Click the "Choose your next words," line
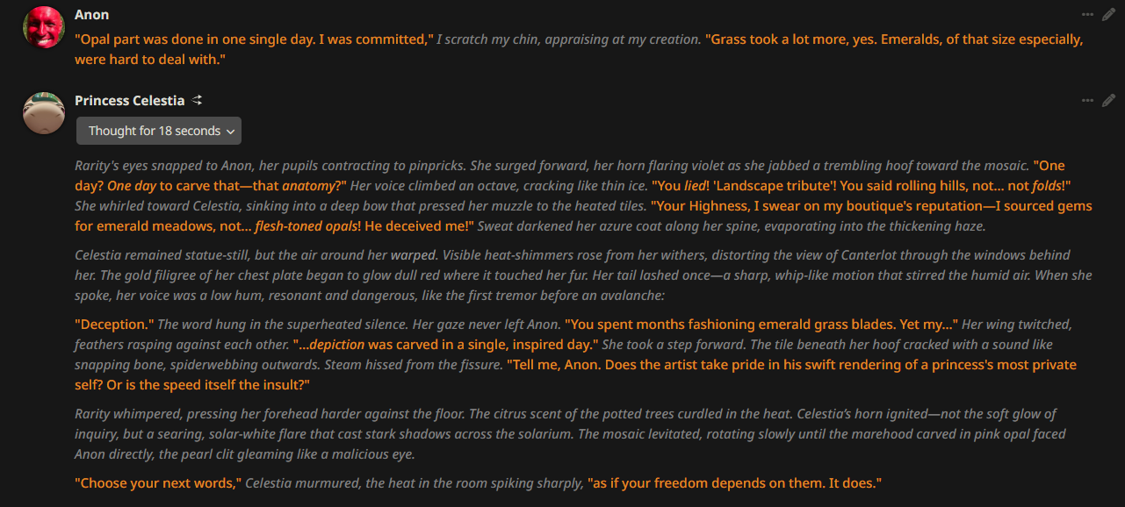Viewport: 1125px width, 507px height. (158, 483)
